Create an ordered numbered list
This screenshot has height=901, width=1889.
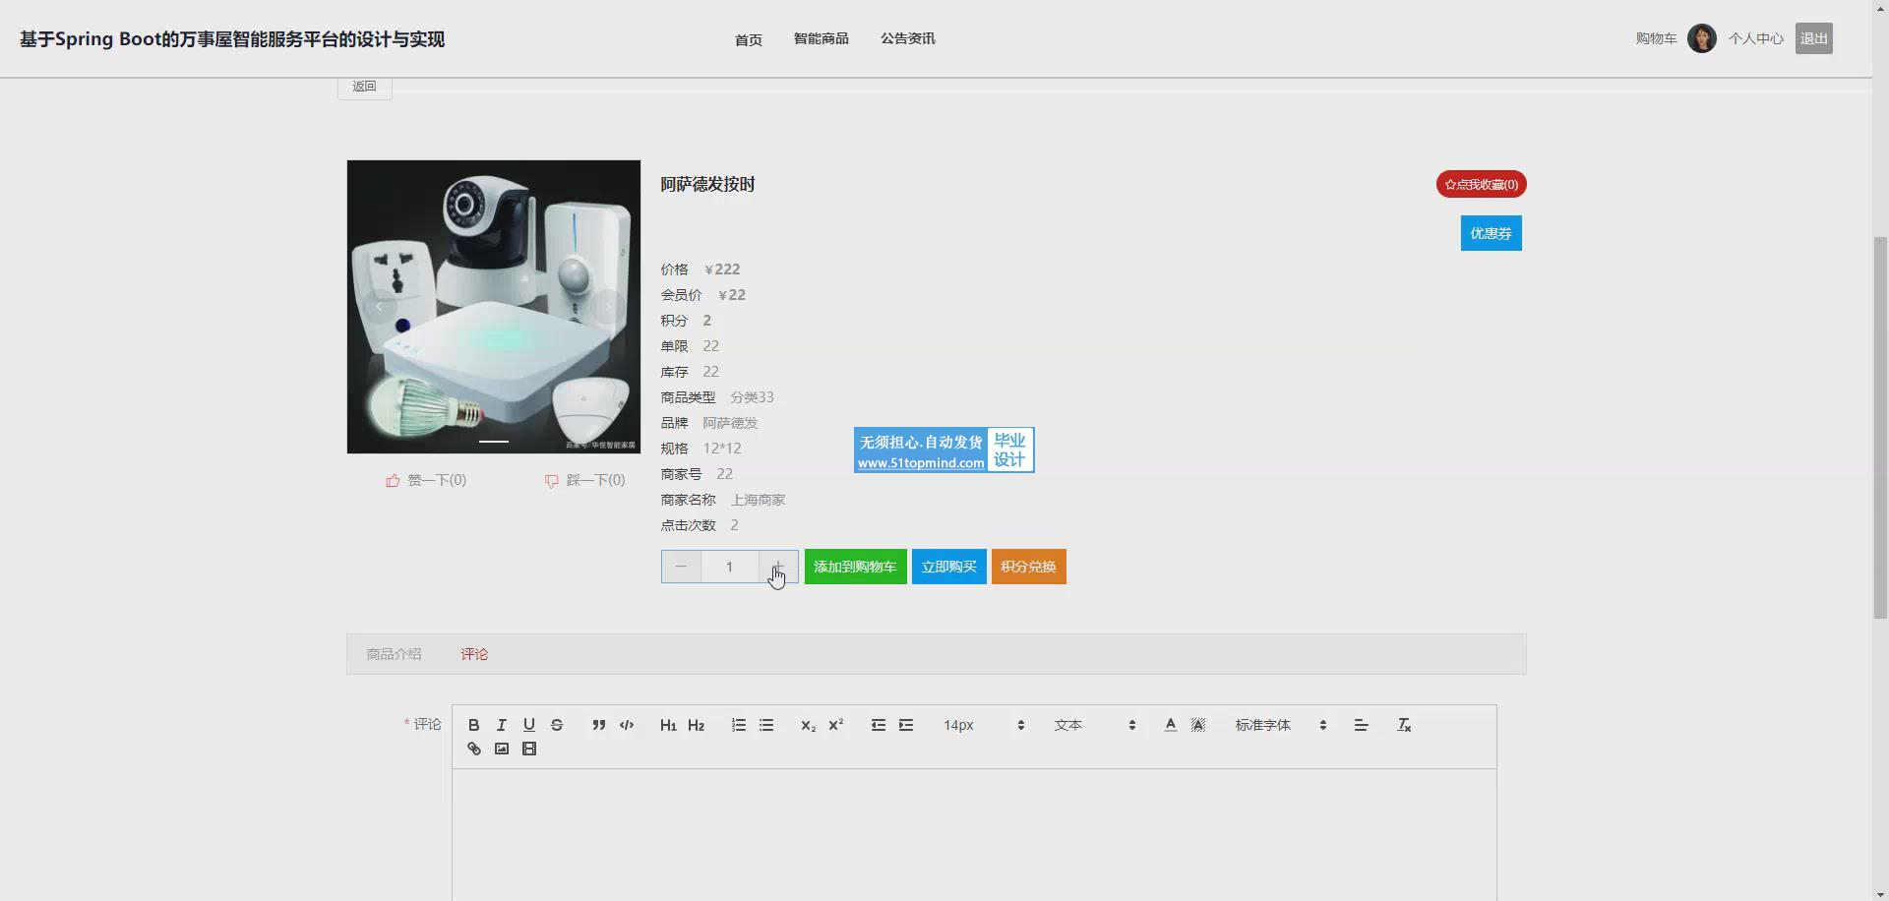tap(739, 725)
